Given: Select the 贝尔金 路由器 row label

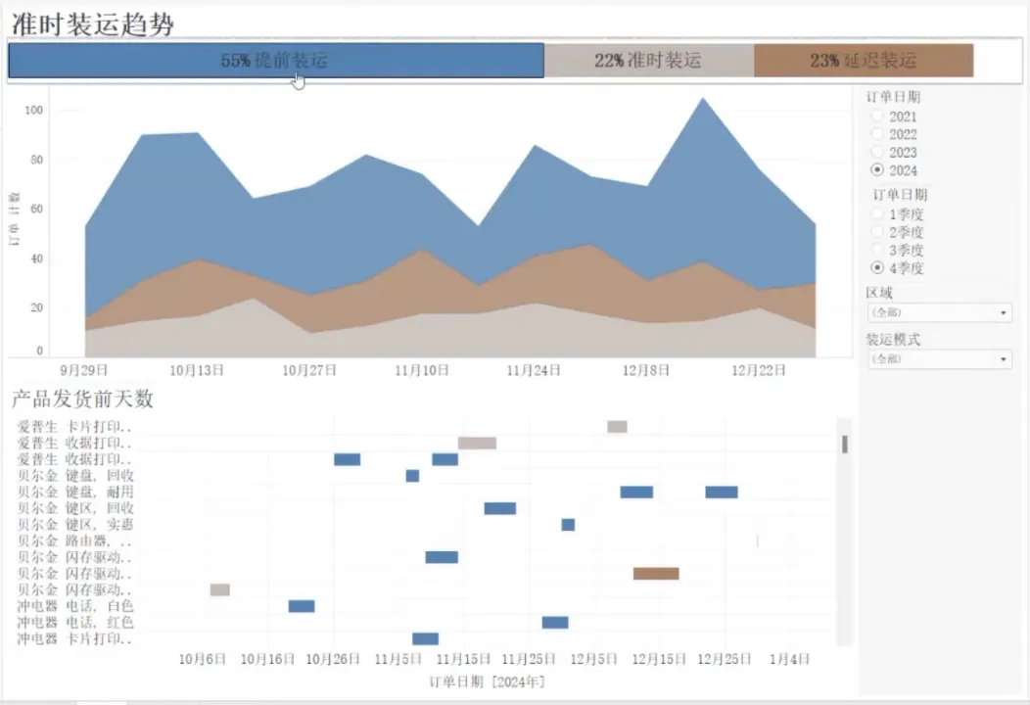Looking at the screenshot, I should tap(74, 540).
